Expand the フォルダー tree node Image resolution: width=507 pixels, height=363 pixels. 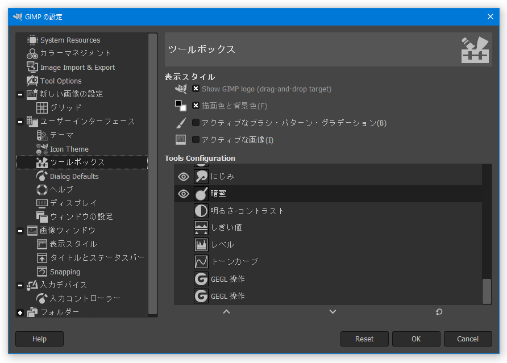[x=20, y=312]
